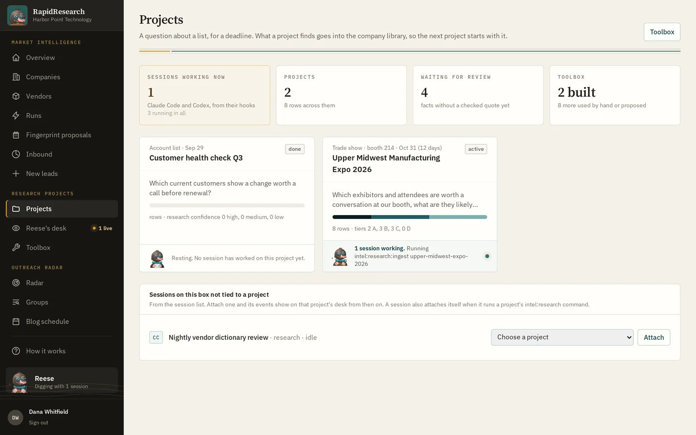Image resolution: width=696 pixels, height=435 pixels.
Task: Click the Reese mole avatar in sidebar
Action: tap(19, 382)
